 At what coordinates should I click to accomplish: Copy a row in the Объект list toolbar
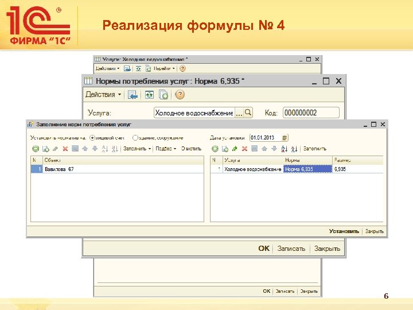pos(45,149)
